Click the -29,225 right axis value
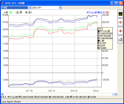This screenshot has height=104, width=124. pyautogui.click(x=106, y=80)
